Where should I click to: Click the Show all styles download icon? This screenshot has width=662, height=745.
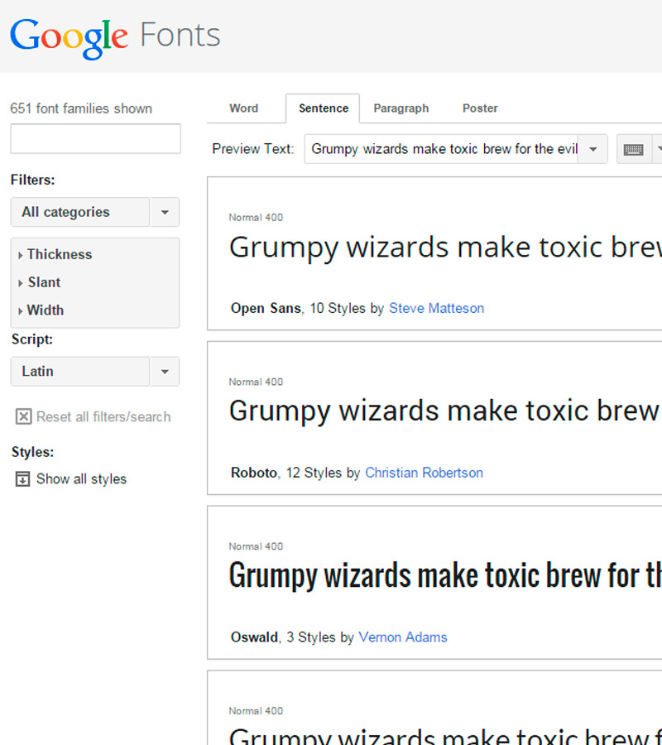coord(23,479)
